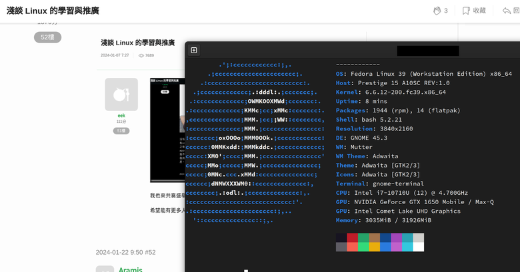Viewport: 520px width, 272px height.
Task: Click the post date 2024-01-07 7:27
Action: (x=115, y=55)
